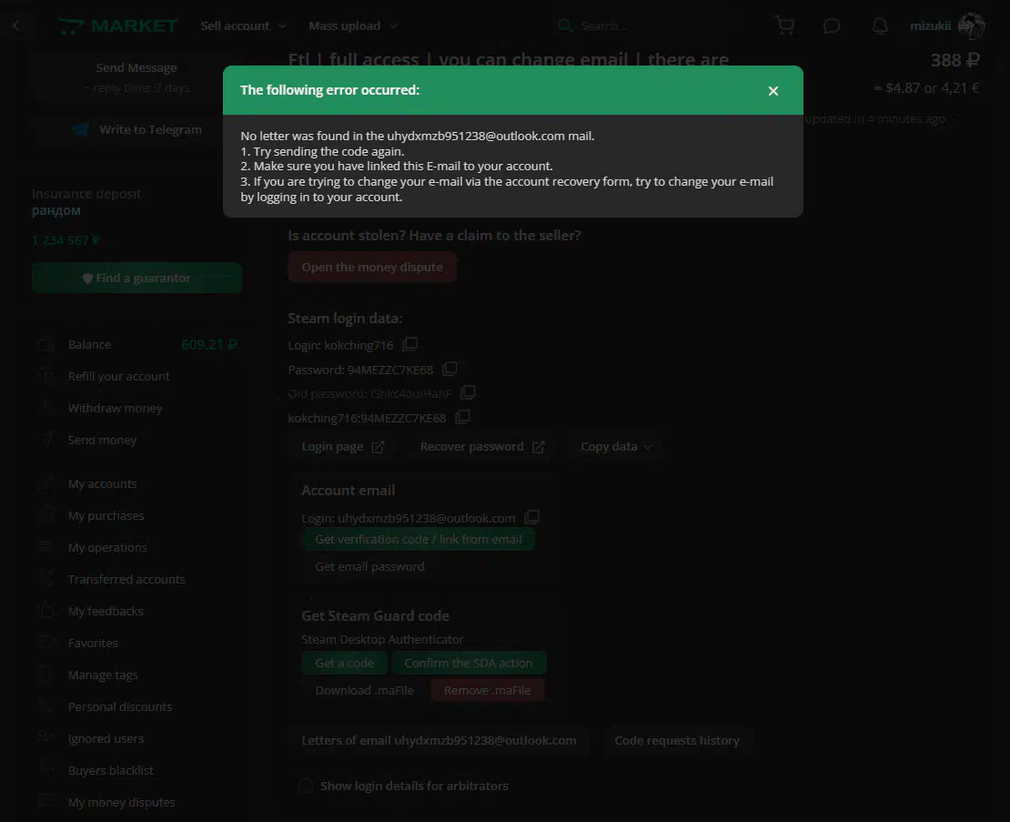Click Get verification code / link from email
The height and width of the screenshot is (822, 1010).
[x=418, y=539]
